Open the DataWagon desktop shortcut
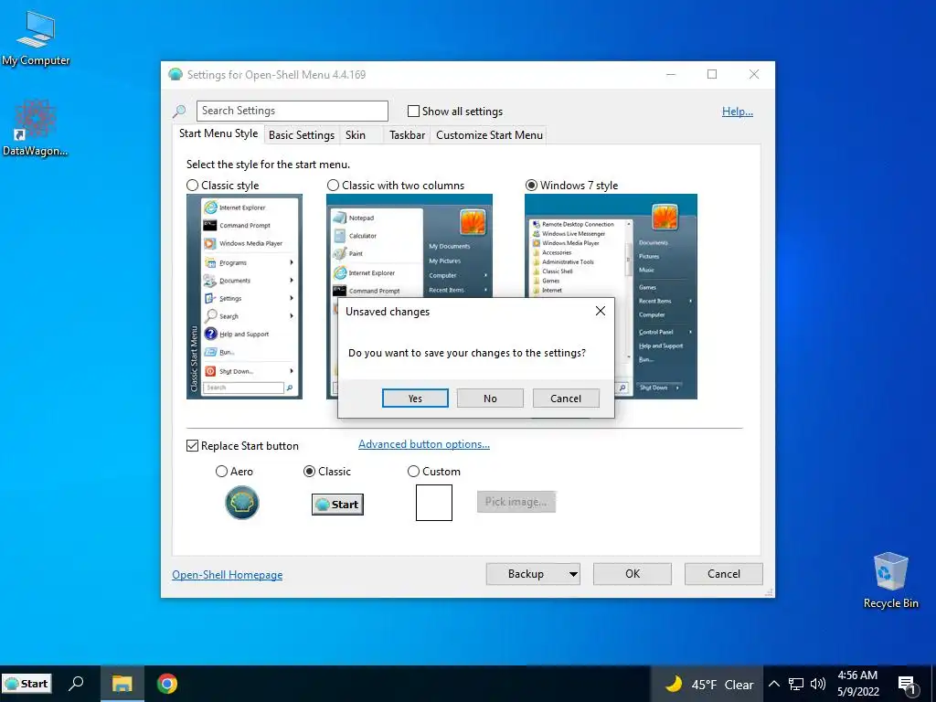 (36, 127)
